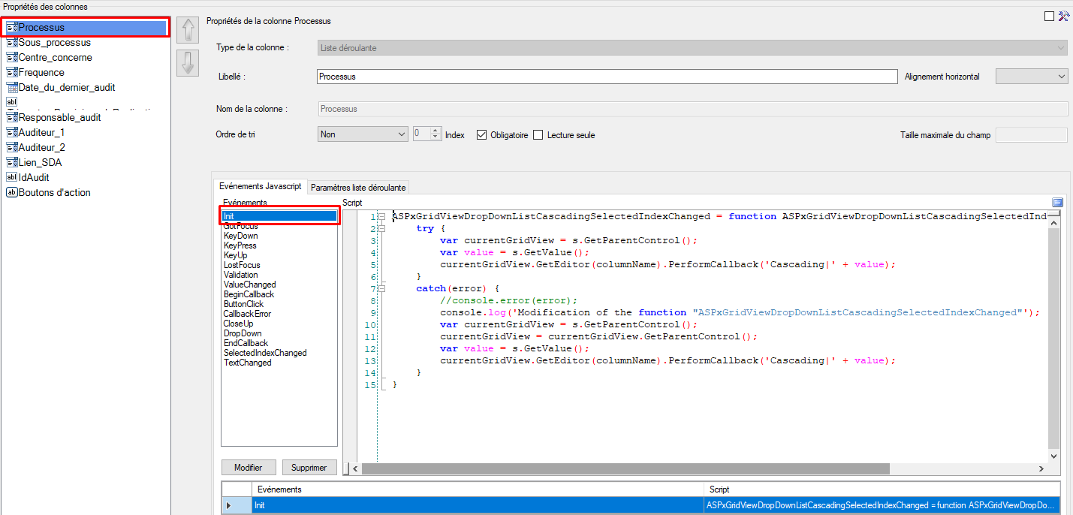
Task: Increase the sort Index spinner value
Action: (x=435, y=131)
